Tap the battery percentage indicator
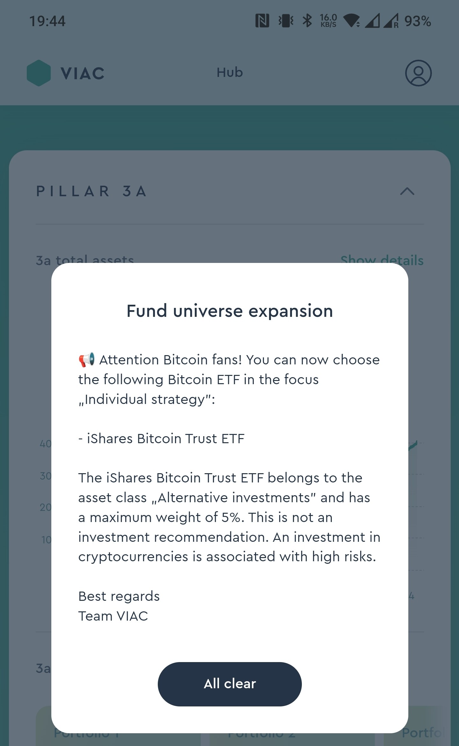459x746 pixels. coord(418,21)
